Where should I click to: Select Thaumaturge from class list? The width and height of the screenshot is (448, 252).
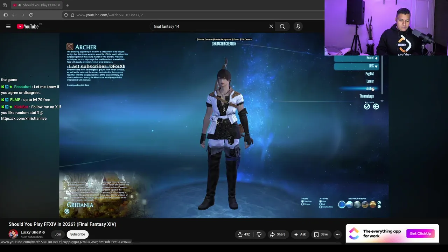pos(366,96)
